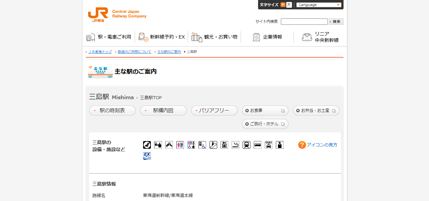Viewport: 429px width, 201px height.
Task: Click the 東海道新幹線/東海道本線 route text
Action: [168, 195]
